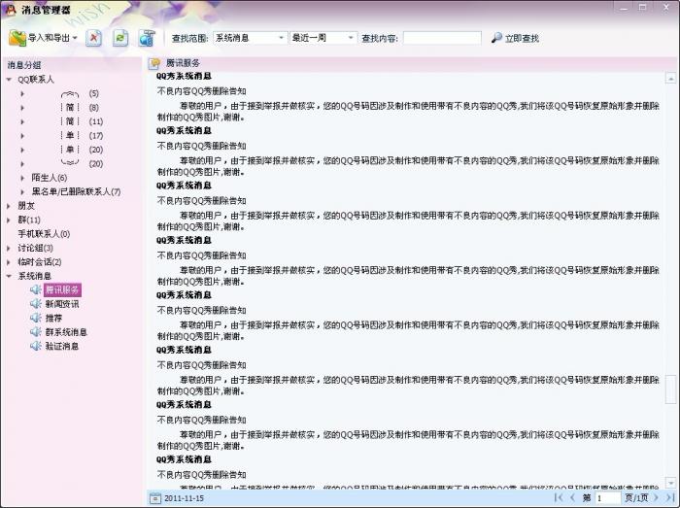Select 验证消息 in the tree

(x=62, y=346)
